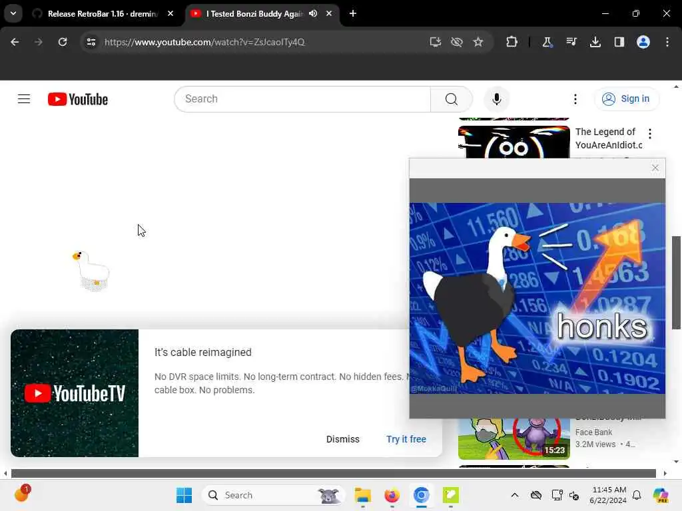Start voice search with microphone
Screen dimensions: 682x511
(496, 99)
